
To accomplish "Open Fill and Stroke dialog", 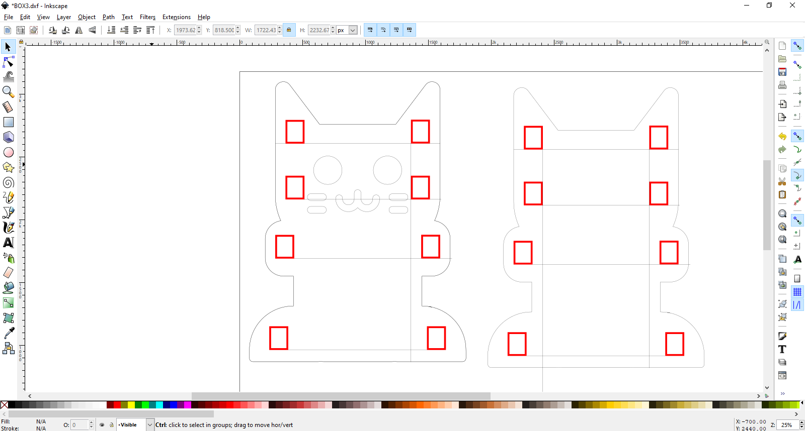I will [782, 336].
